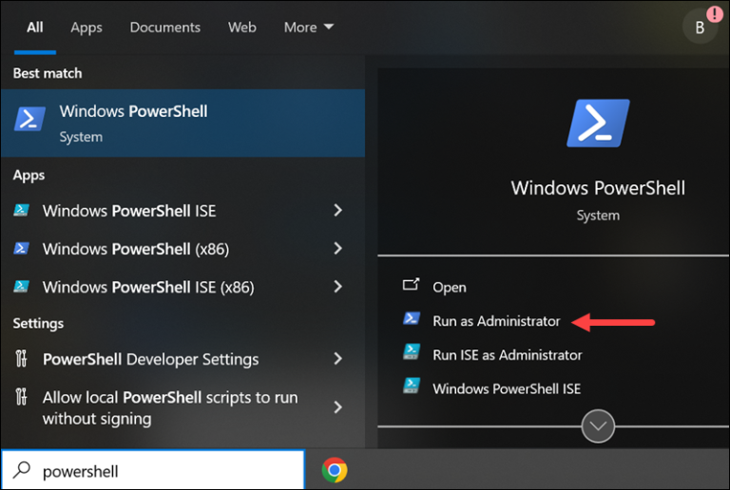Screen dimensions: 730x490
Task: Click the powershell search input box
Action: click(x=153, y=470)
